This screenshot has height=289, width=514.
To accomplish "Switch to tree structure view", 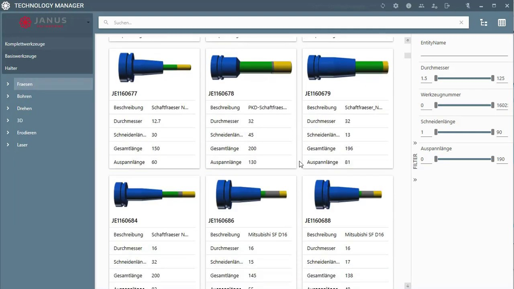I will pos(483,22).
